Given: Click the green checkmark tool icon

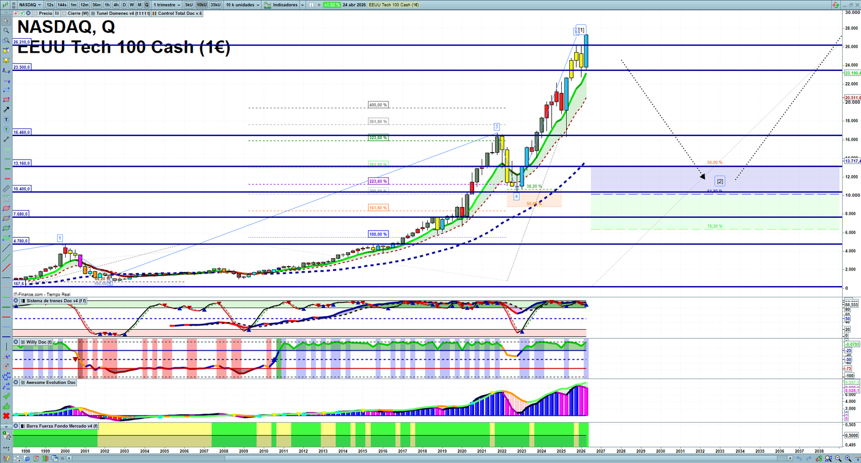Looking at the screenshot, I should (x=6, y=396).
